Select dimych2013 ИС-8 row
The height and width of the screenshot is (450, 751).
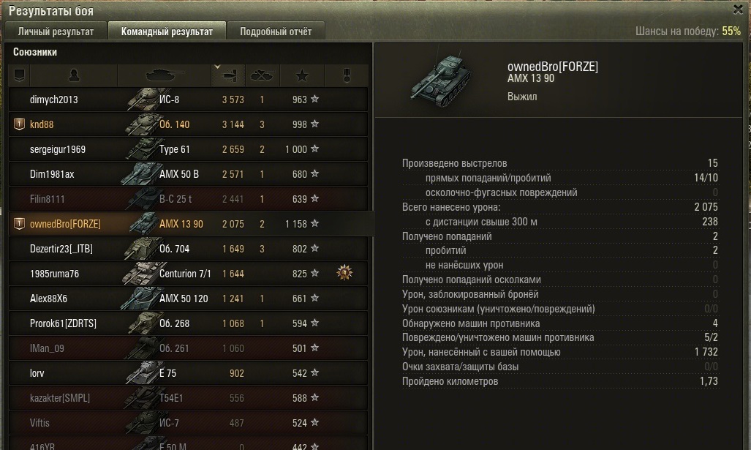click(188, 100)
